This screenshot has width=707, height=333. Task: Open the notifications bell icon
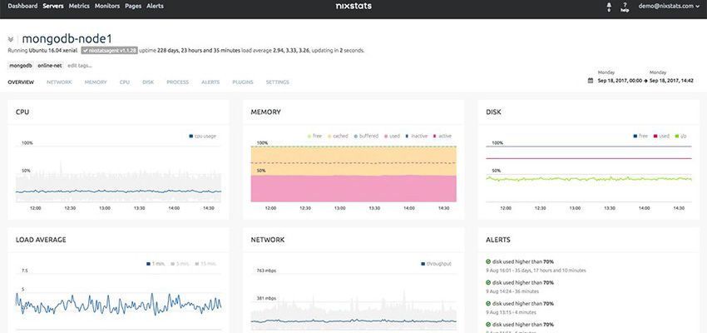(x=609, y=7)
